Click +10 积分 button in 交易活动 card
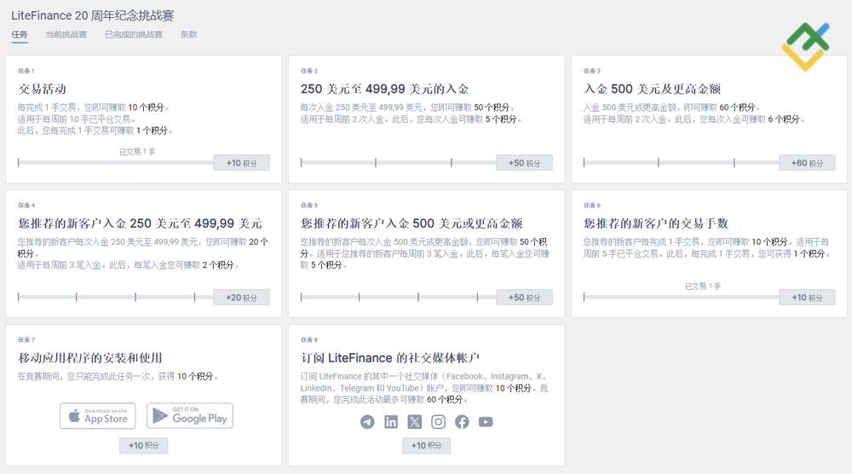The height and width of the screenshot is (474, 852). 241,163
